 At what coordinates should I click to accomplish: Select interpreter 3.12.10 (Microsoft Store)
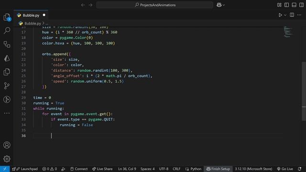pyautogui.click(x=253, y=169)
